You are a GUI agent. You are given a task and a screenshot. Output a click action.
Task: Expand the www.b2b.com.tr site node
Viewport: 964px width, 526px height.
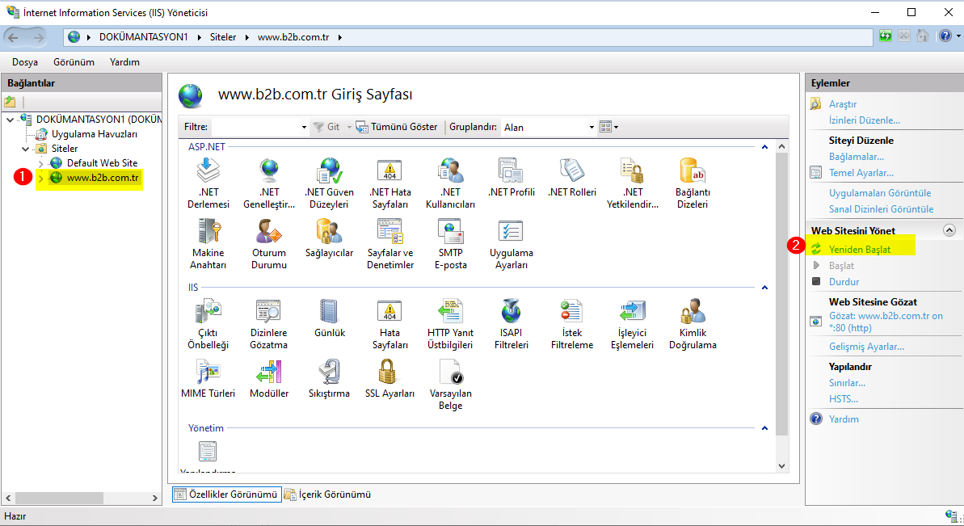(40, 179)
